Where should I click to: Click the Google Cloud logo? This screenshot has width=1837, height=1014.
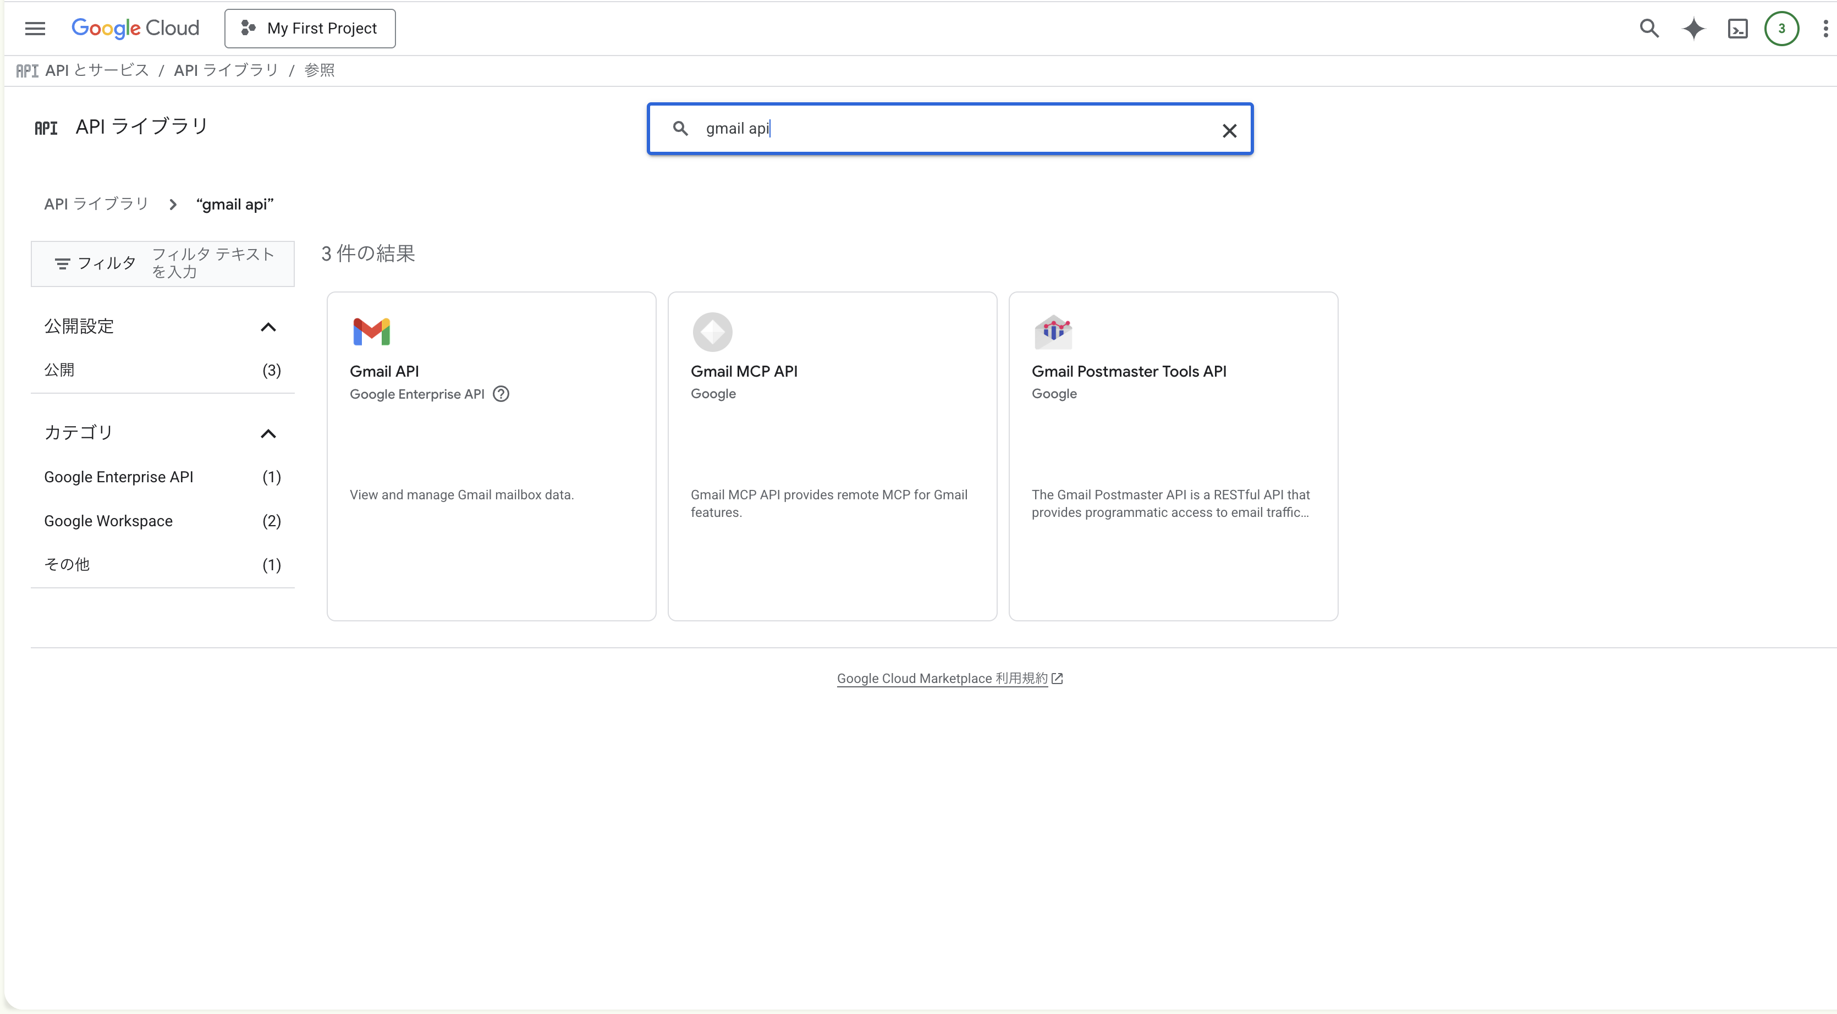pos(135,29)
